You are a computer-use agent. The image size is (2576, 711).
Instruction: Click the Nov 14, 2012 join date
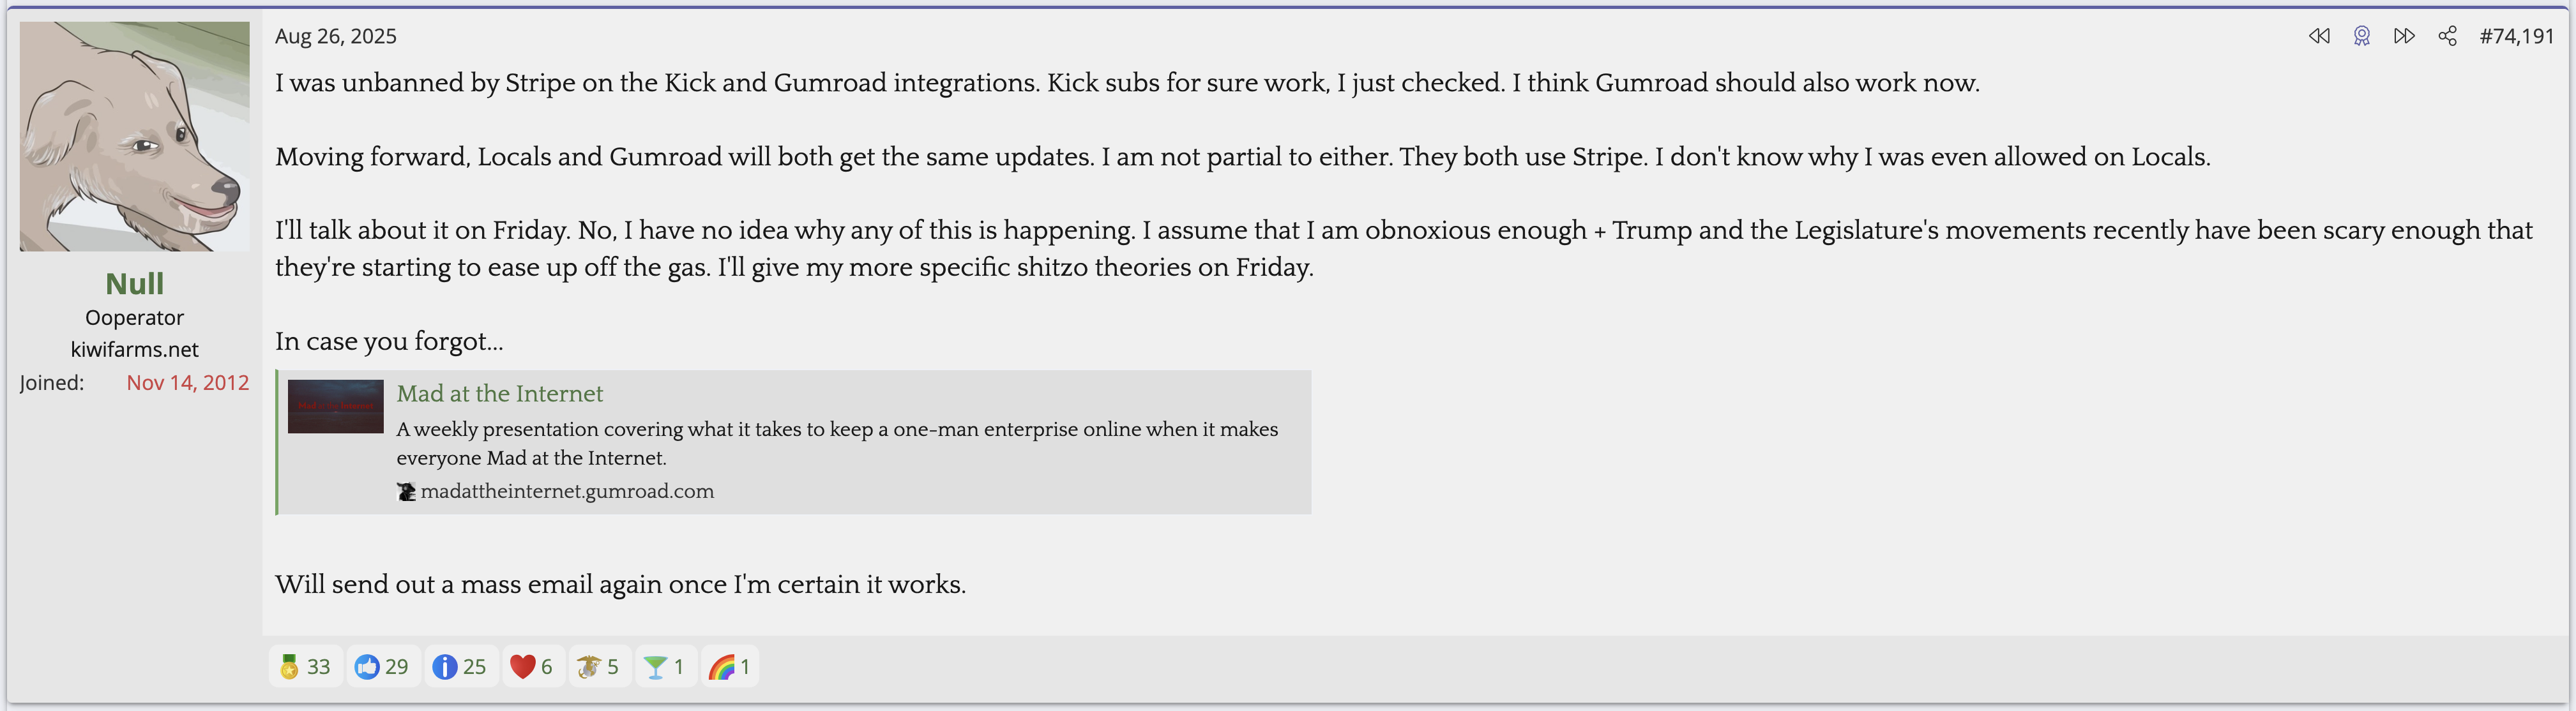[187, 383]
